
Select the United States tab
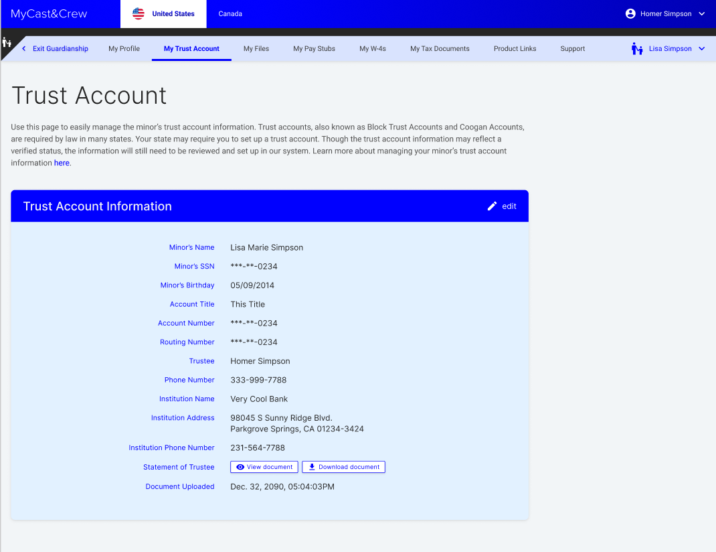pos(163,13)
